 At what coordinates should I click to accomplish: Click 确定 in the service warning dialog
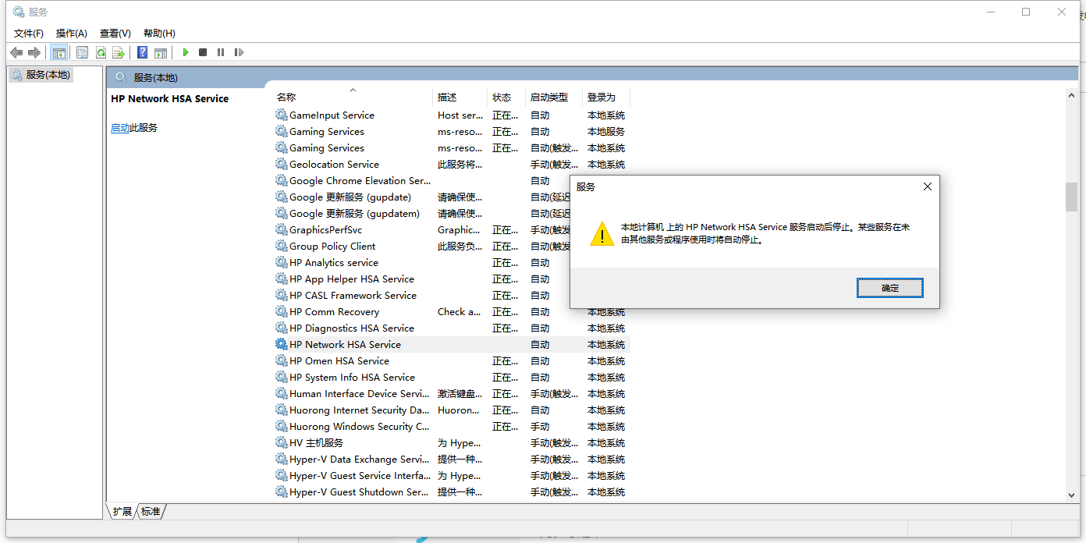[889, 287]
